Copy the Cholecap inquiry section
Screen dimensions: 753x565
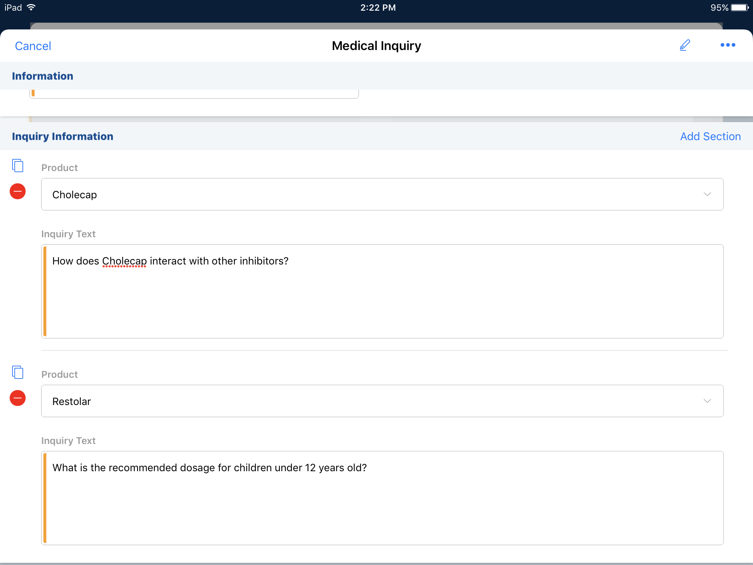click(18, 166)
